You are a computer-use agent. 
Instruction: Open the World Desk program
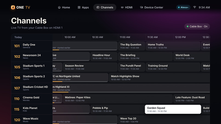tap(192, 56)
